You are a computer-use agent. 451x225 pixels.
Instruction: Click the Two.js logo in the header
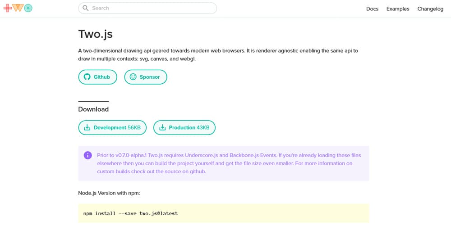click(18, 8)
